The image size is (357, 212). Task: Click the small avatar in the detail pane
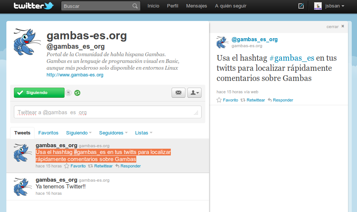(223, 42)
